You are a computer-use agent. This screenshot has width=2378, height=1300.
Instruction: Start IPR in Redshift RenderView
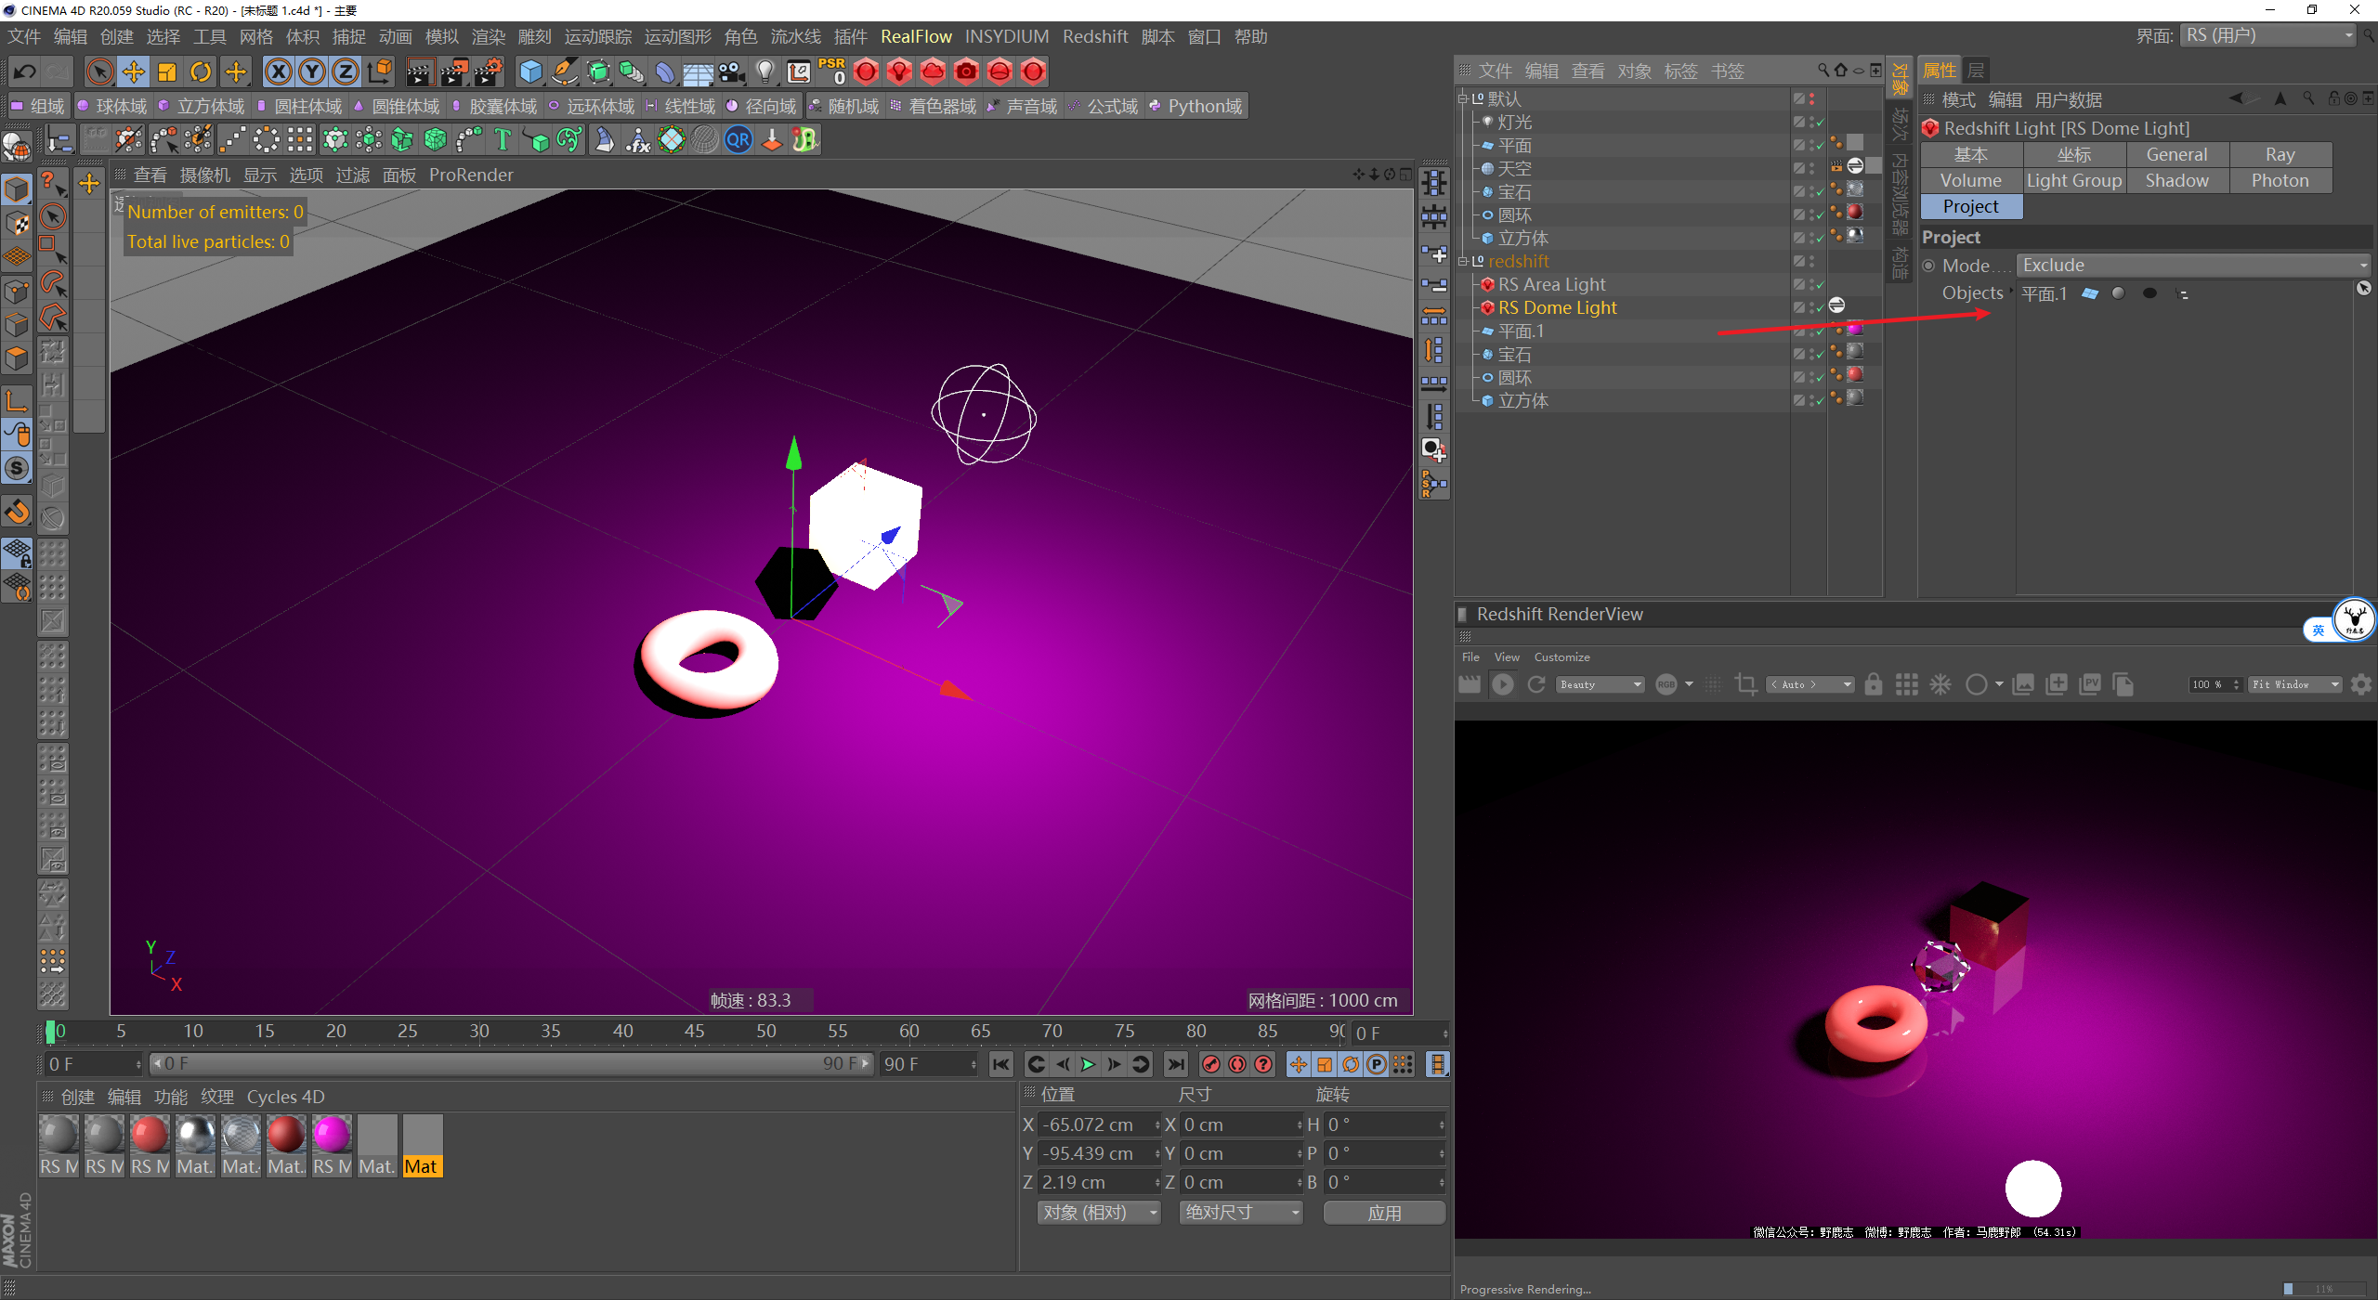[1502, 684]
